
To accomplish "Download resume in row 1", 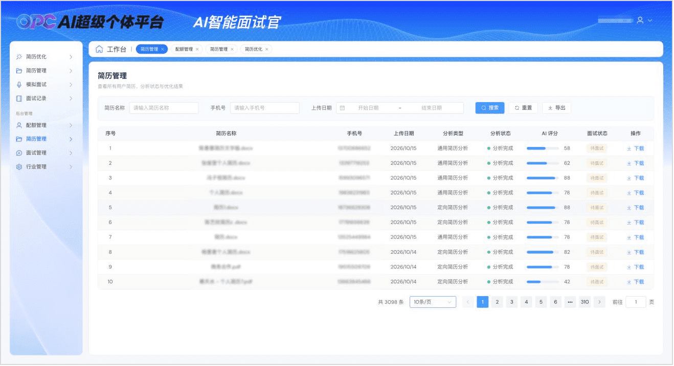I will click(x=636, y=149).
